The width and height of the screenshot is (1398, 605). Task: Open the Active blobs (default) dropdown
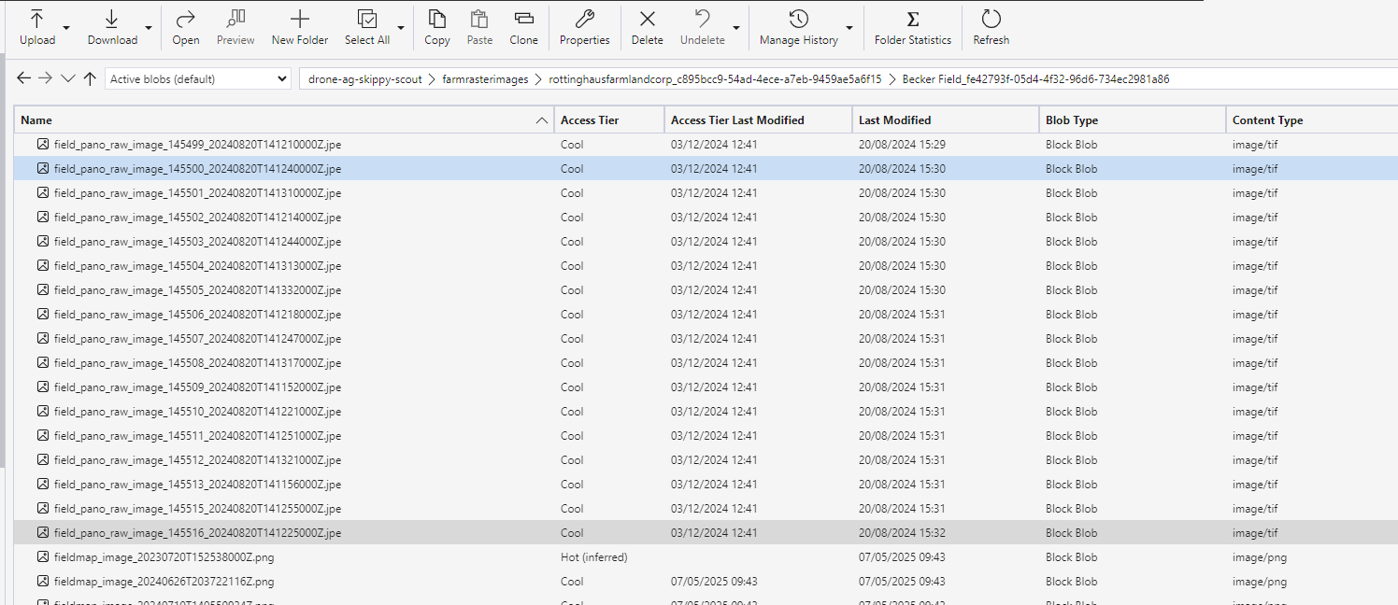point(198,79)
